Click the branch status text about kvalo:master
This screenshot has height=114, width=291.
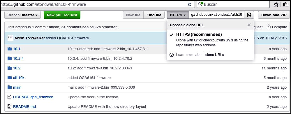point(62,27)
